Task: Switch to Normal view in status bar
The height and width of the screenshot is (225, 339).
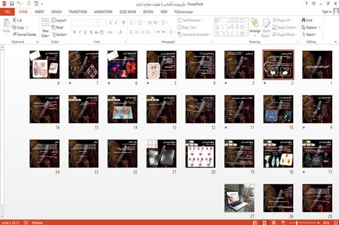Action: coord(255,223)
